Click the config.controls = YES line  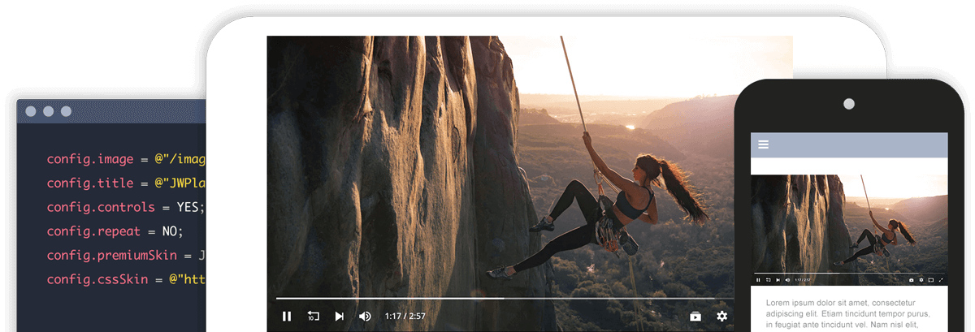click(x=126, y=207)
